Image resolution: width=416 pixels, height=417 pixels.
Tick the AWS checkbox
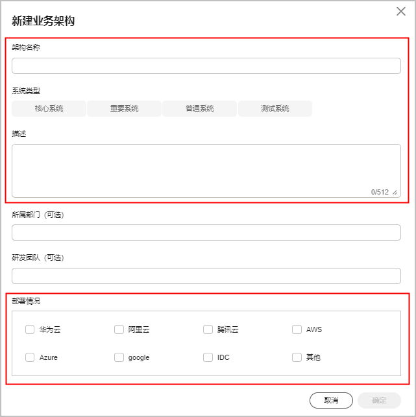(x=297, y=329)
